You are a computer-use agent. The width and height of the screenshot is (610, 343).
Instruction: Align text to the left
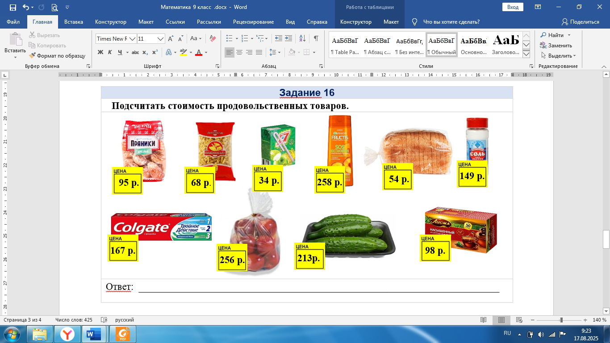[x=229, y=53]
